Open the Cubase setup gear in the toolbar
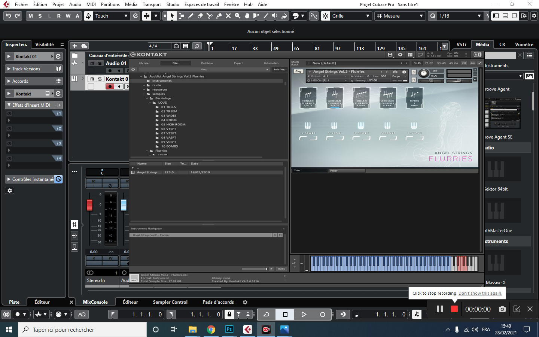Image resolution: width=539 pixels, height=337 pixels. coord(534,16)
